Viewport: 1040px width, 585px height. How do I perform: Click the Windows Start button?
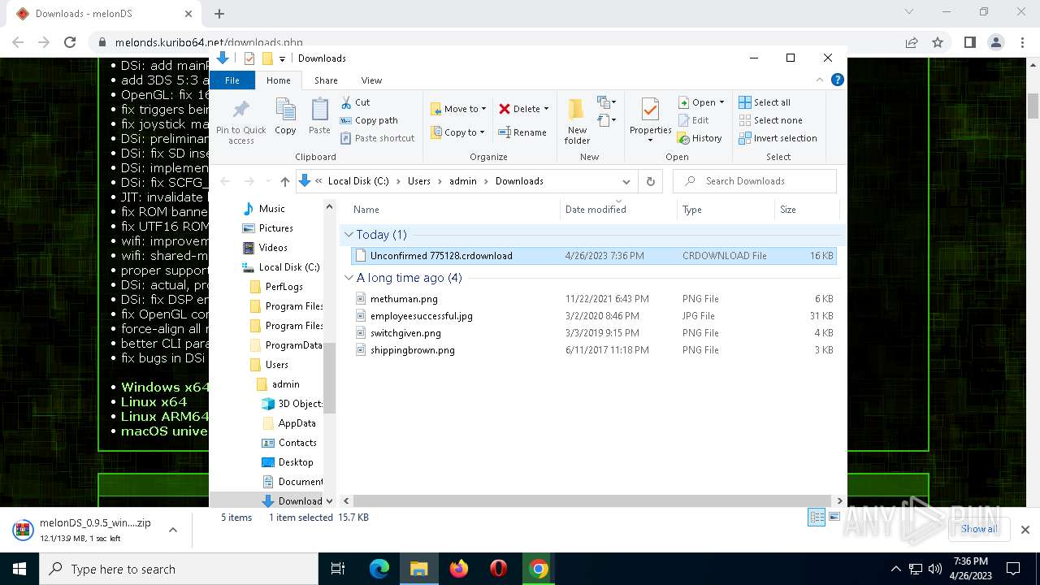19,569
